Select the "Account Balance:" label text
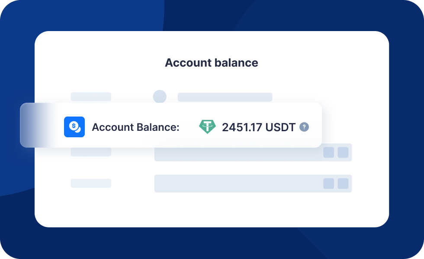 pos(135,127)
